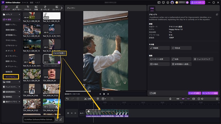Click the フェイススワップ edit button

[x=203, y=59]
